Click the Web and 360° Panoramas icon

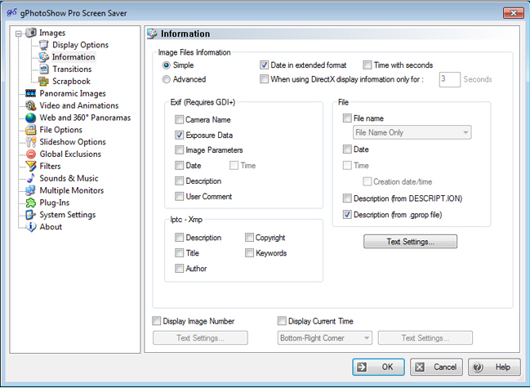click(x=31, y=118)
